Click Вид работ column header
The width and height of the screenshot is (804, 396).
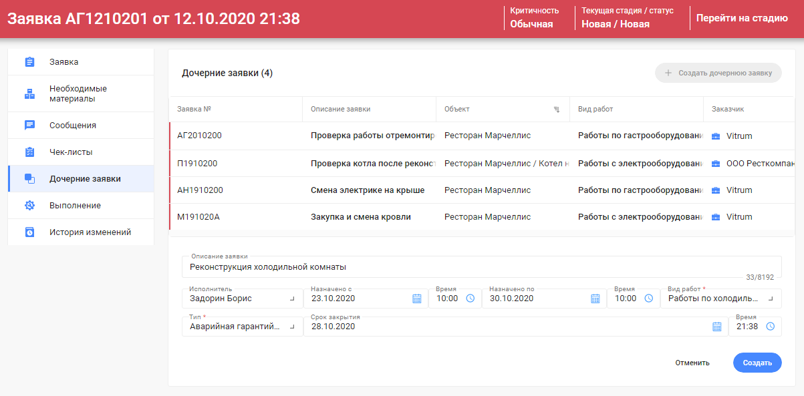pos(637,109)
